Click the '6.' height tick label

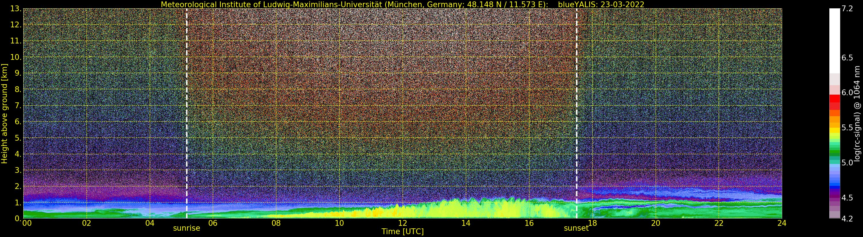pos(18,122)
